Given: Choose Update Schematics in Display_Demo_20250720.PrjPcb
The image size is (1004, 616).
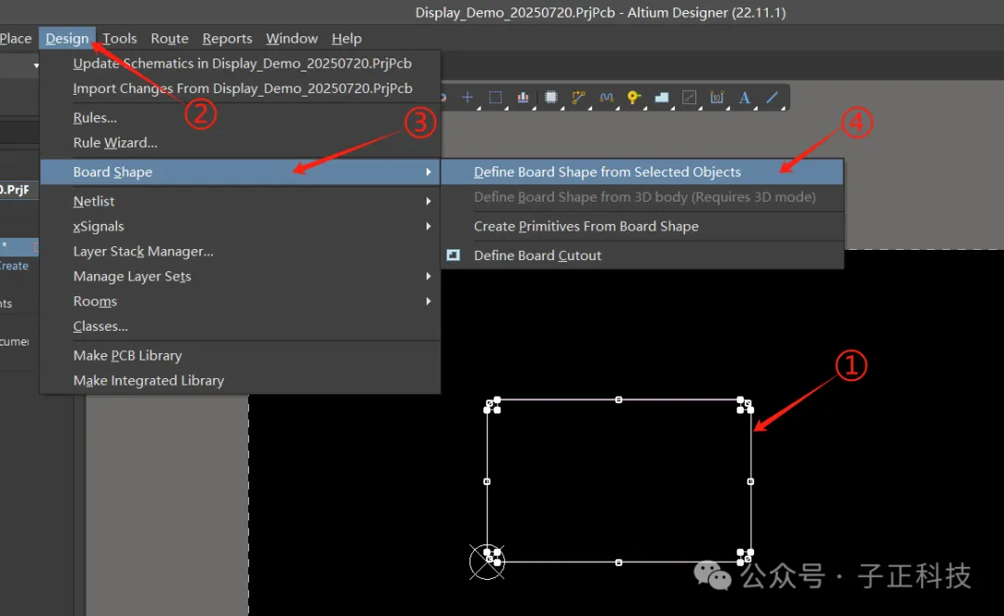Looking at the screenshot, I should (x=240, y=63).
